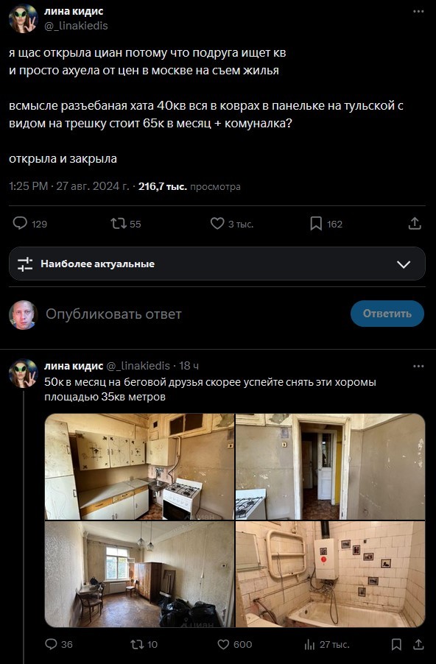Expand the Наиболее актуальные sorting dropdown
This screenshot has height=664, width=436.
pos(402,263)
